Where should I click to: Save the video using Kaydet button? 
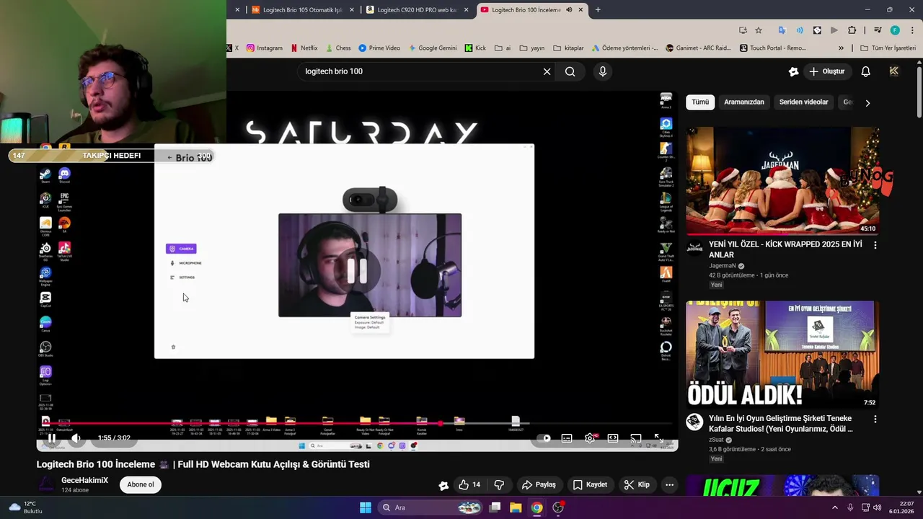pos(590,484)
